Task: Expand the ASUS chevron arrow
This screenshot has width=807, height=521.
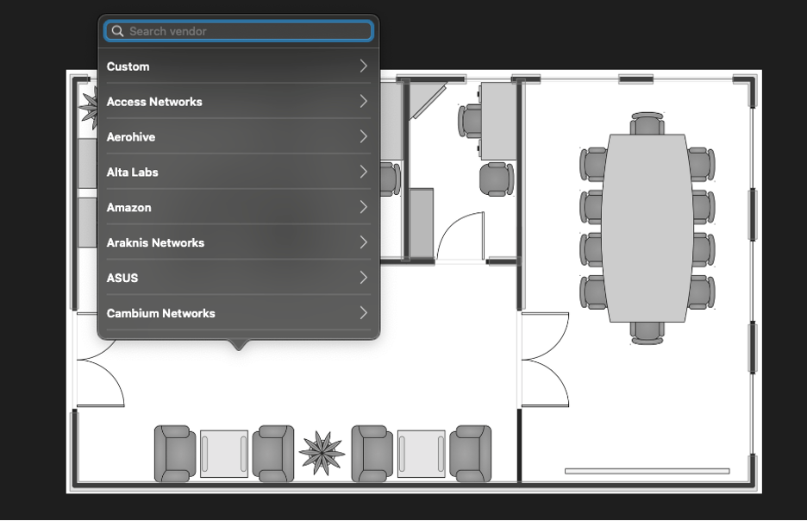Action: click(363, 278)
